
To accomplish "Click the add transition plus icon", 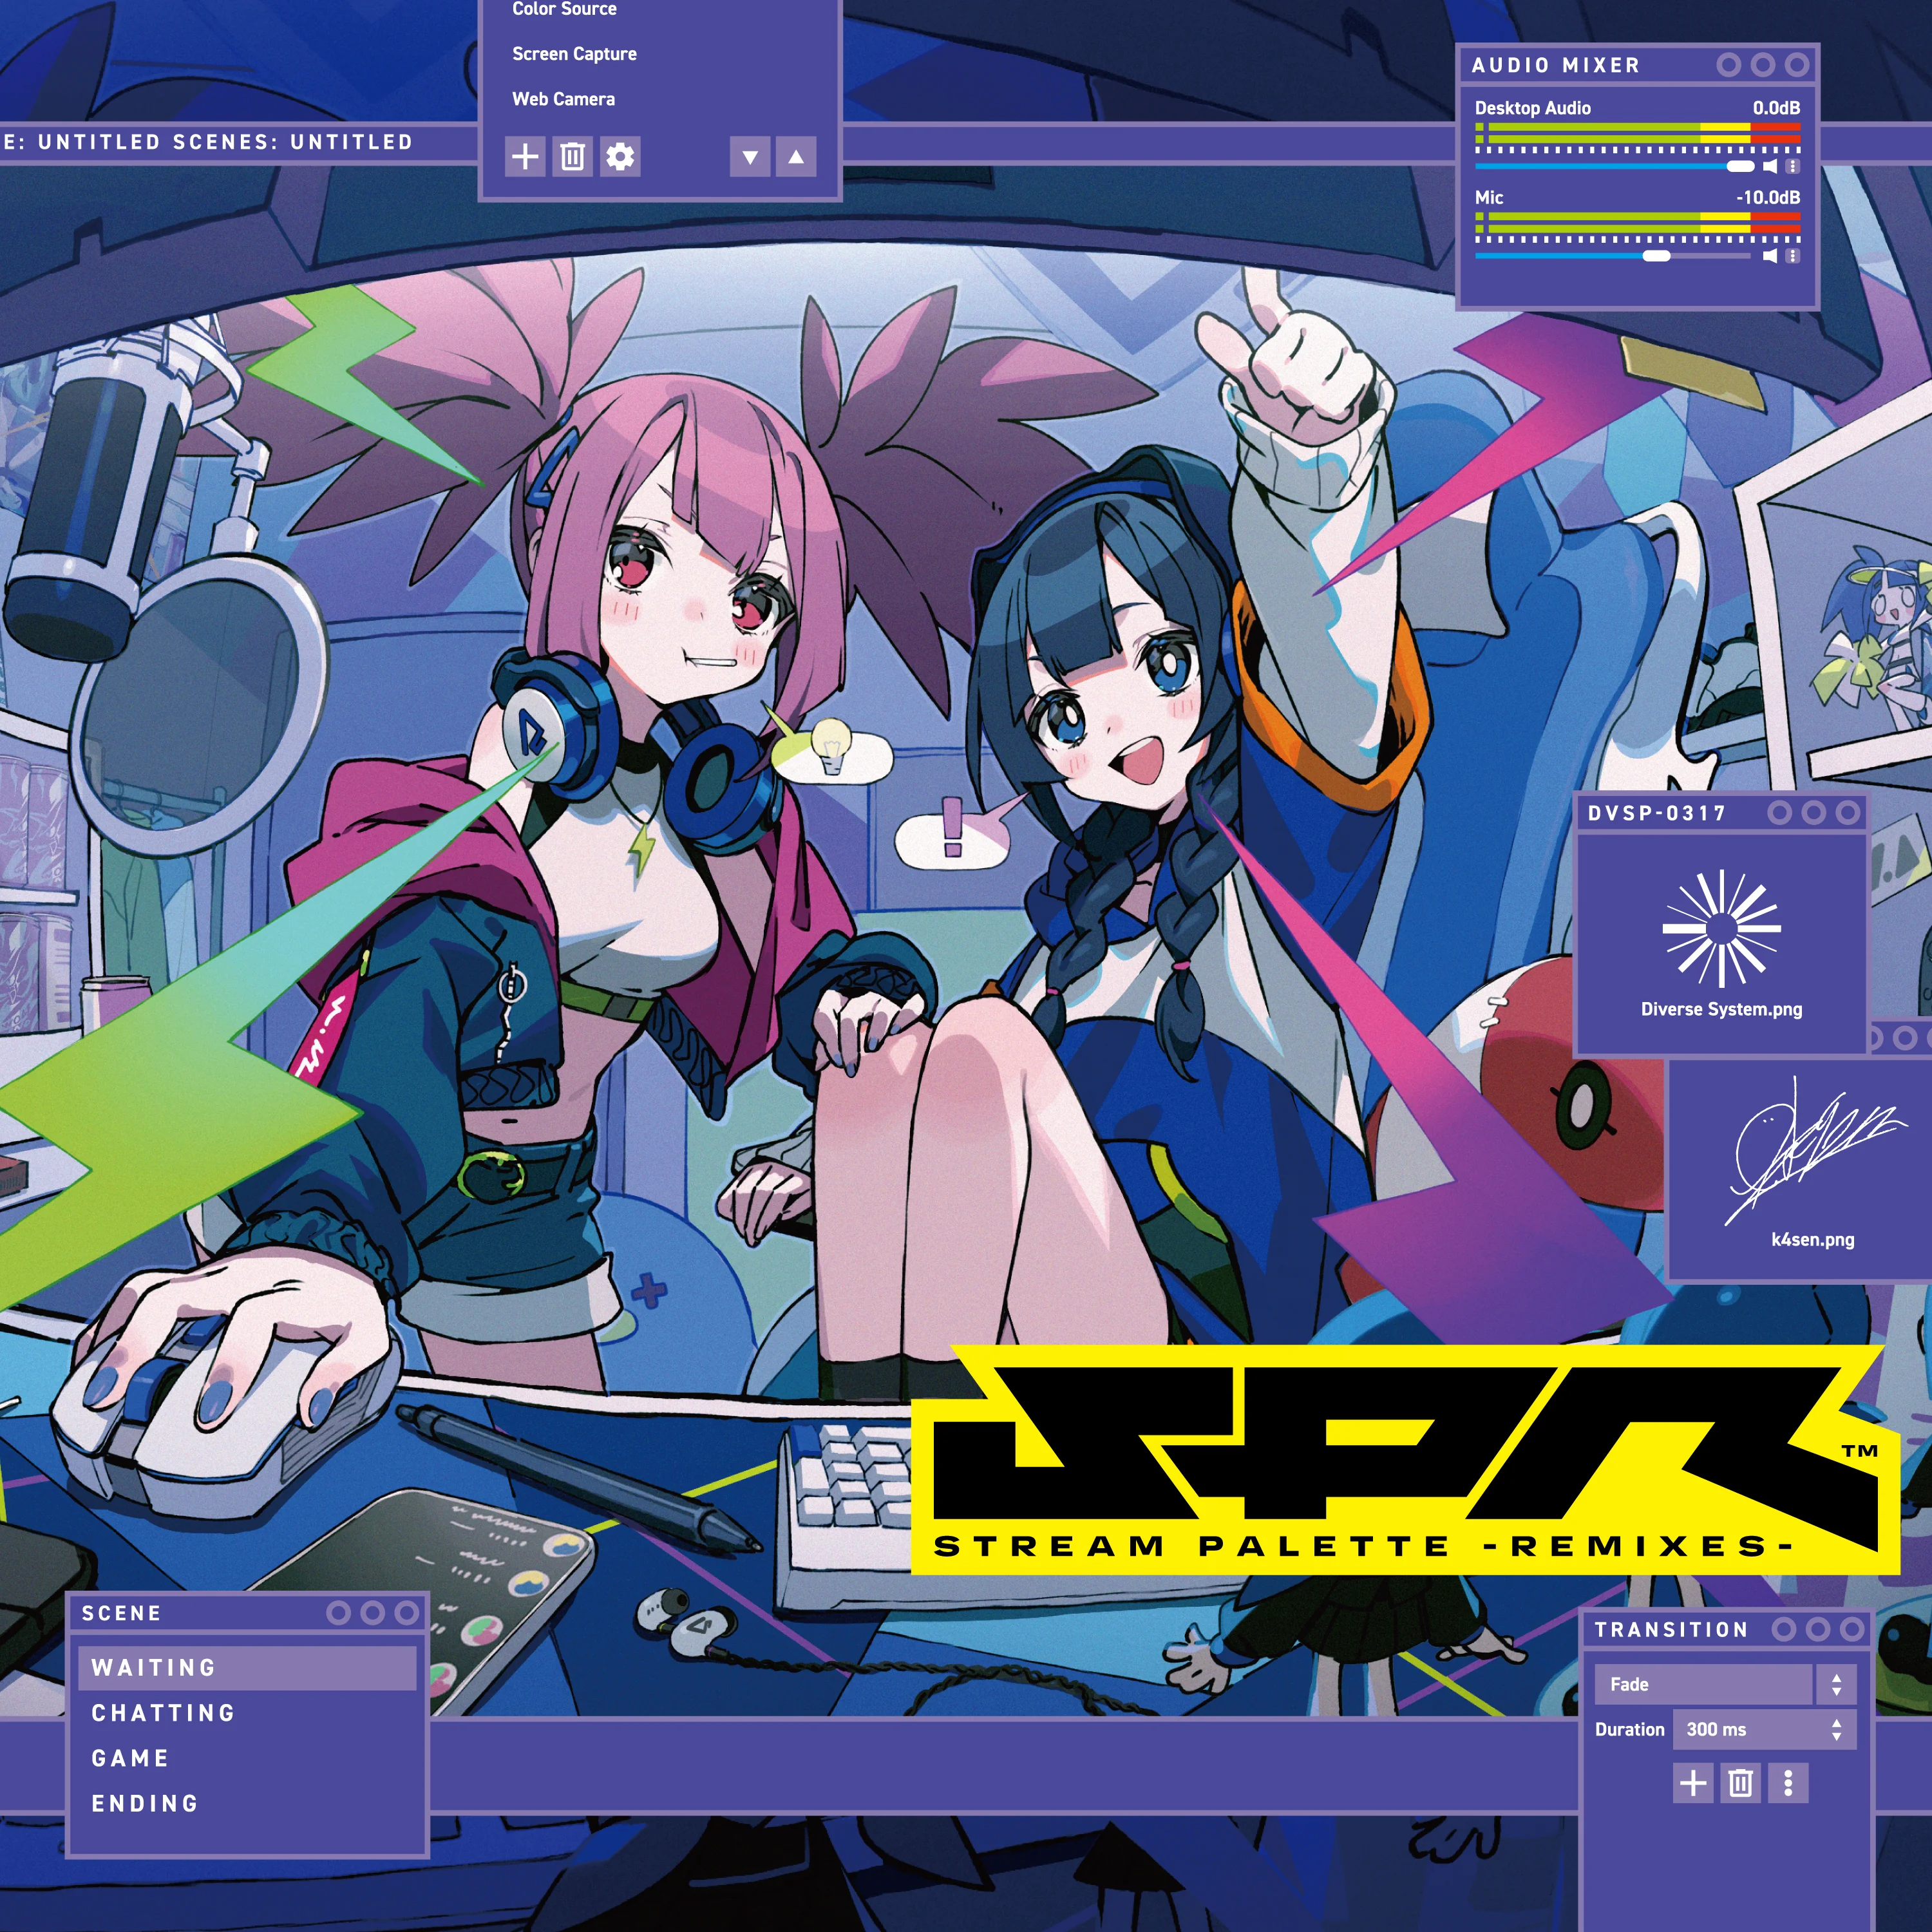I will point(1693,1783).
